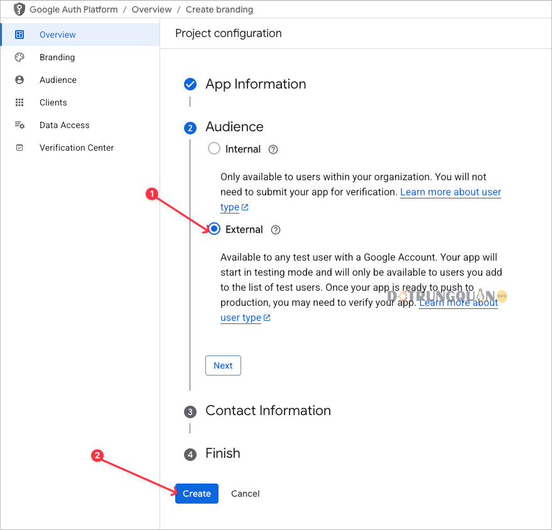
Task: Click the Next button
Action: 223,365
